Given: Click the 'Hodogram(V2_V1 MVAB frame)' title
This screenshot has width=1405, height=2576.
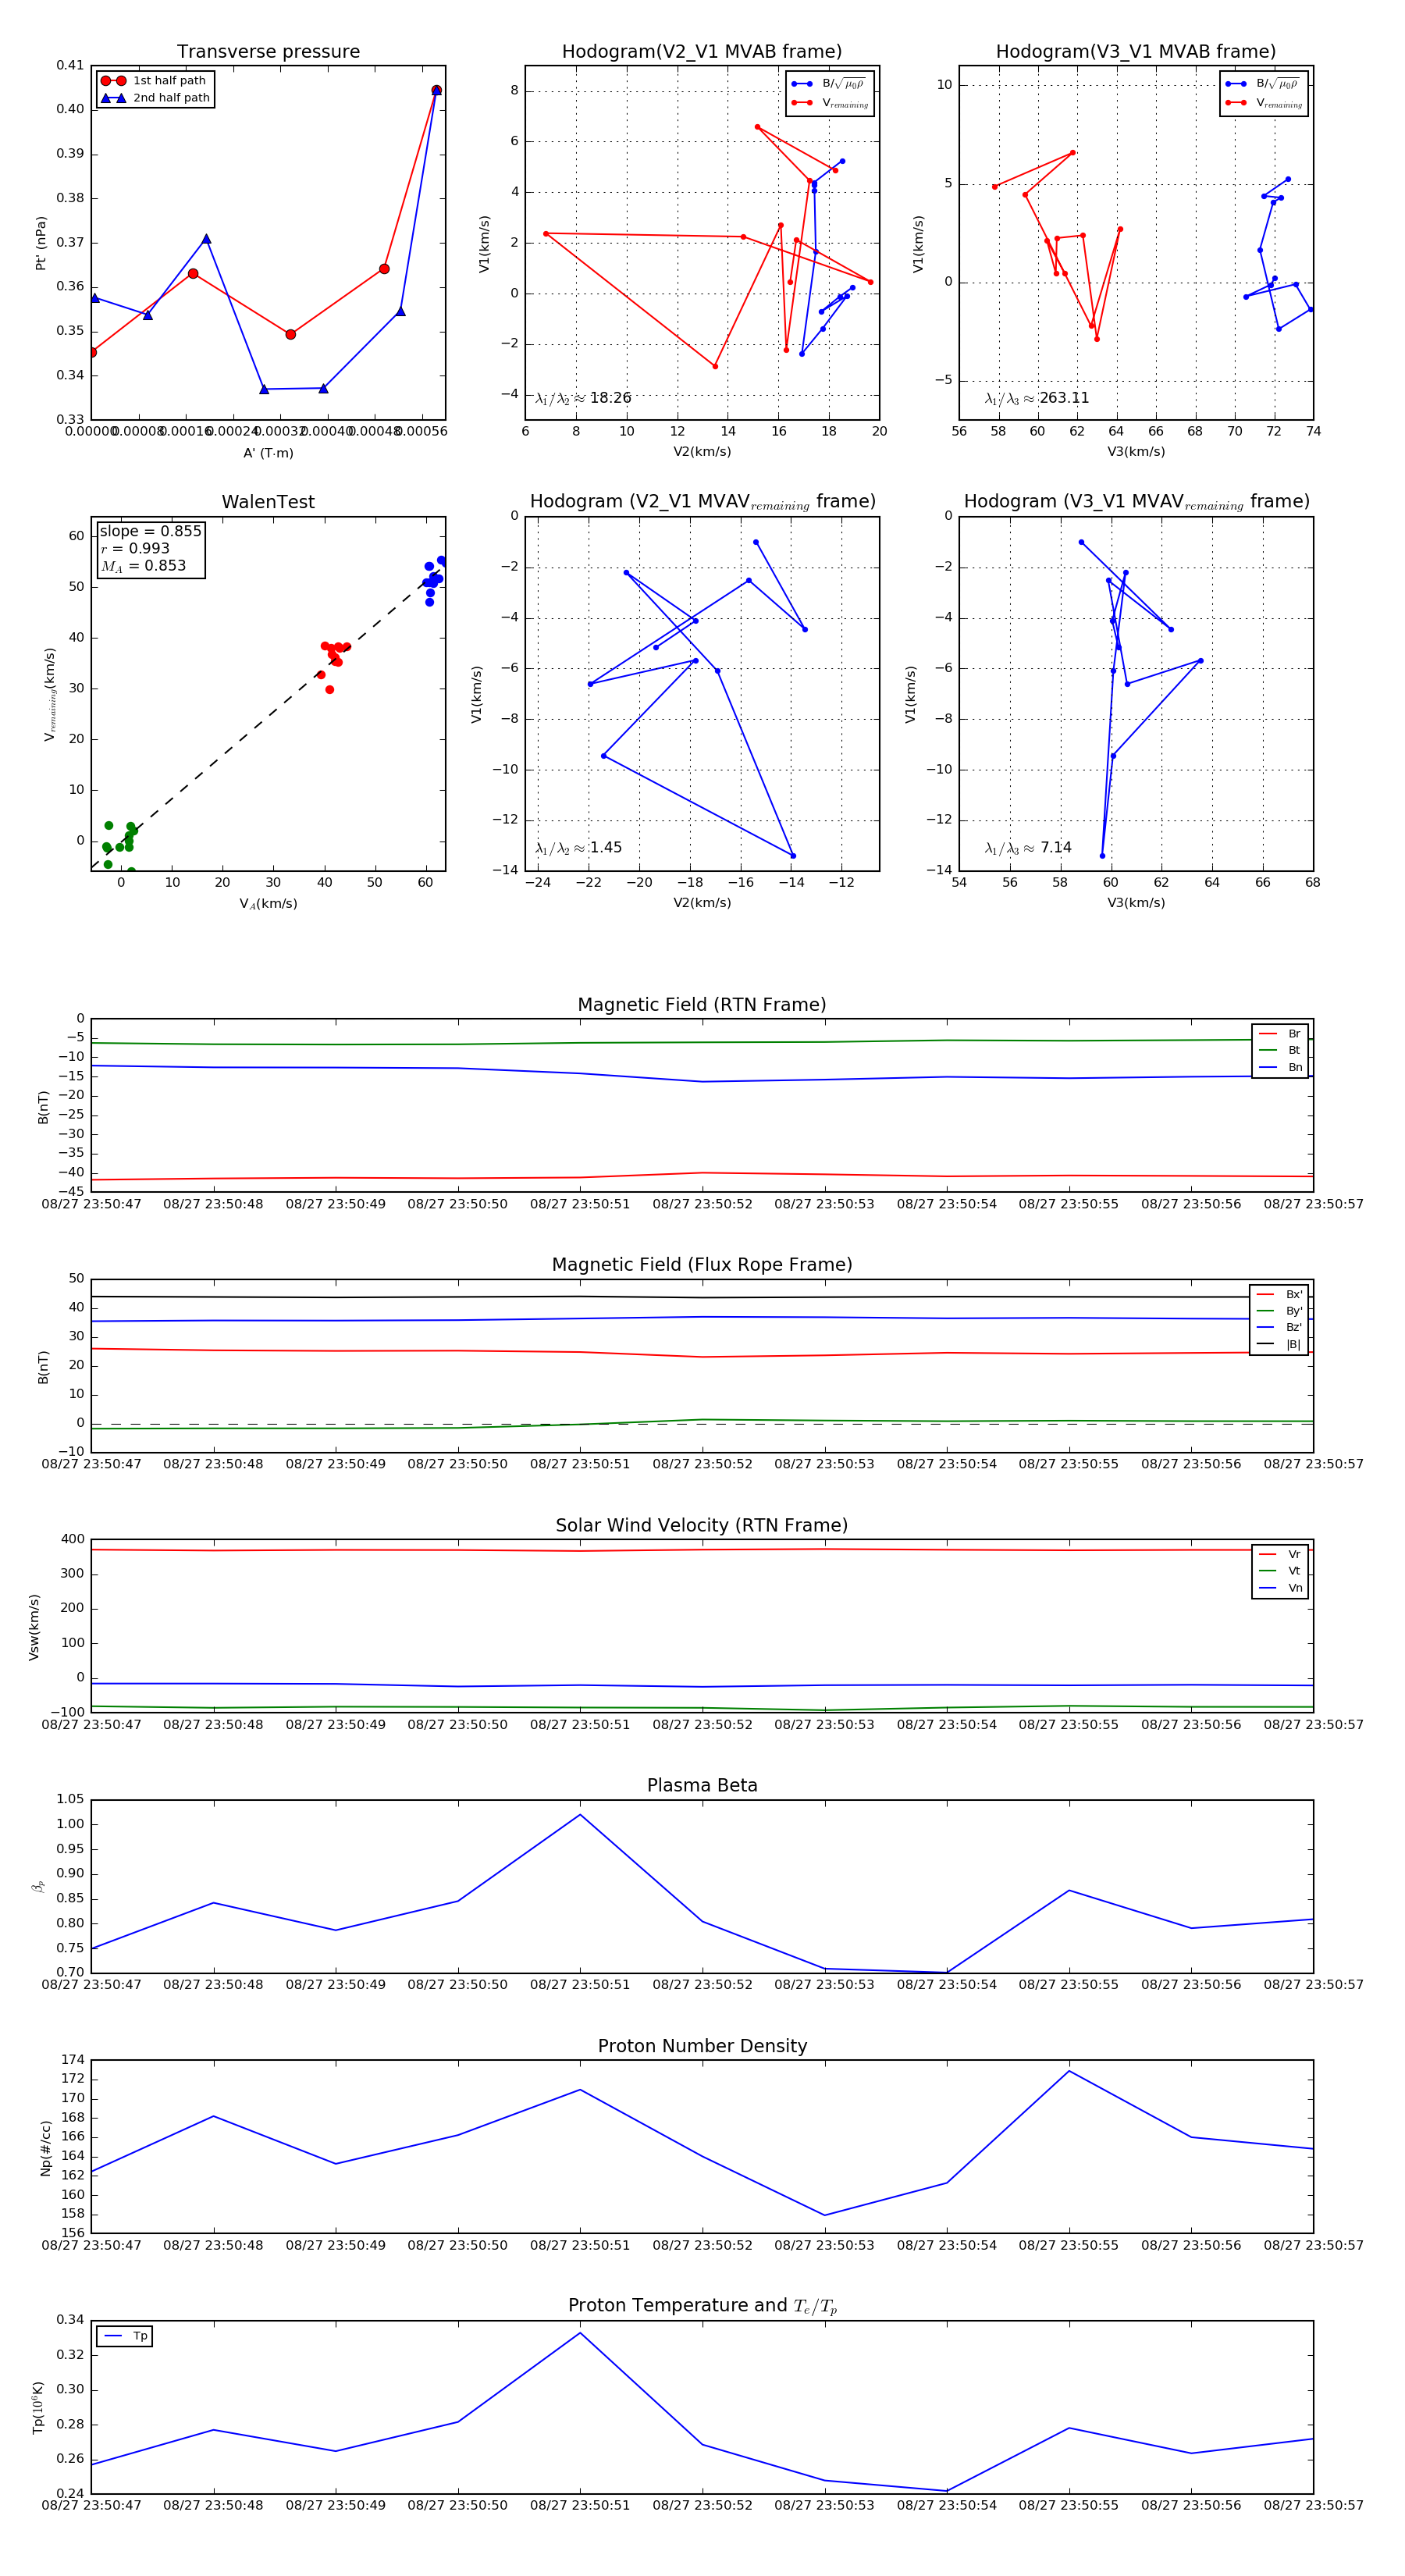Looking at the screenshot, I should pyautogui.click(x=702, y=52).
